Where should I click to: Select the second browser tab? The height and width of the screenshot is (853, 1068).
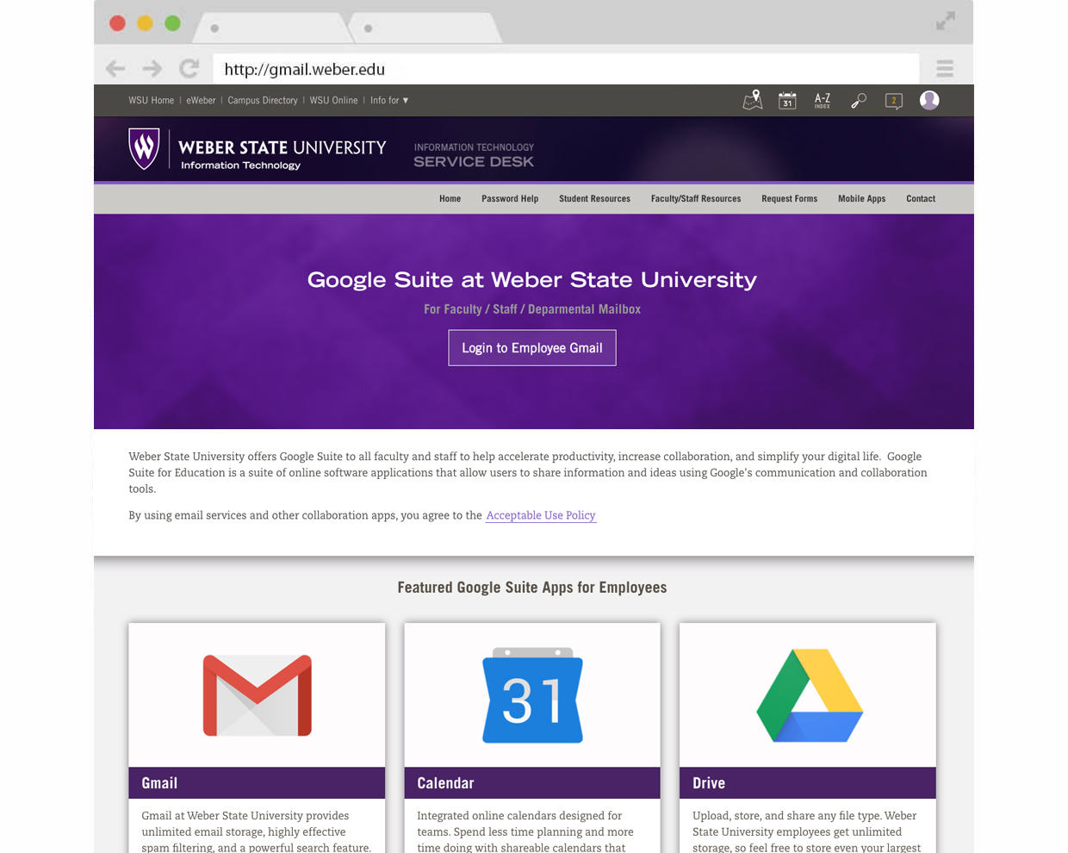(425, 28)
